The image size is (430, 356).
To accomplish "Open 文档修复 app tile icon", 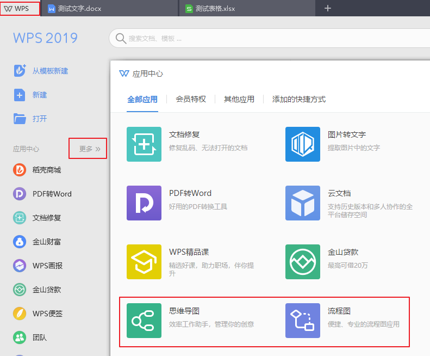I will (x=144, y=144).
